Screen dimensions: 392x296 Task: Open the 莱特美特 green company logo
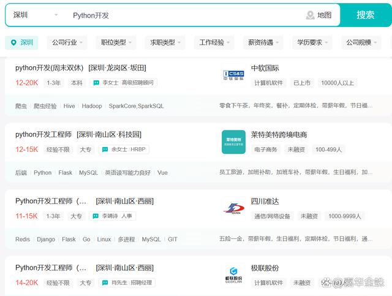pyautogui.click(x=233, y=142)
